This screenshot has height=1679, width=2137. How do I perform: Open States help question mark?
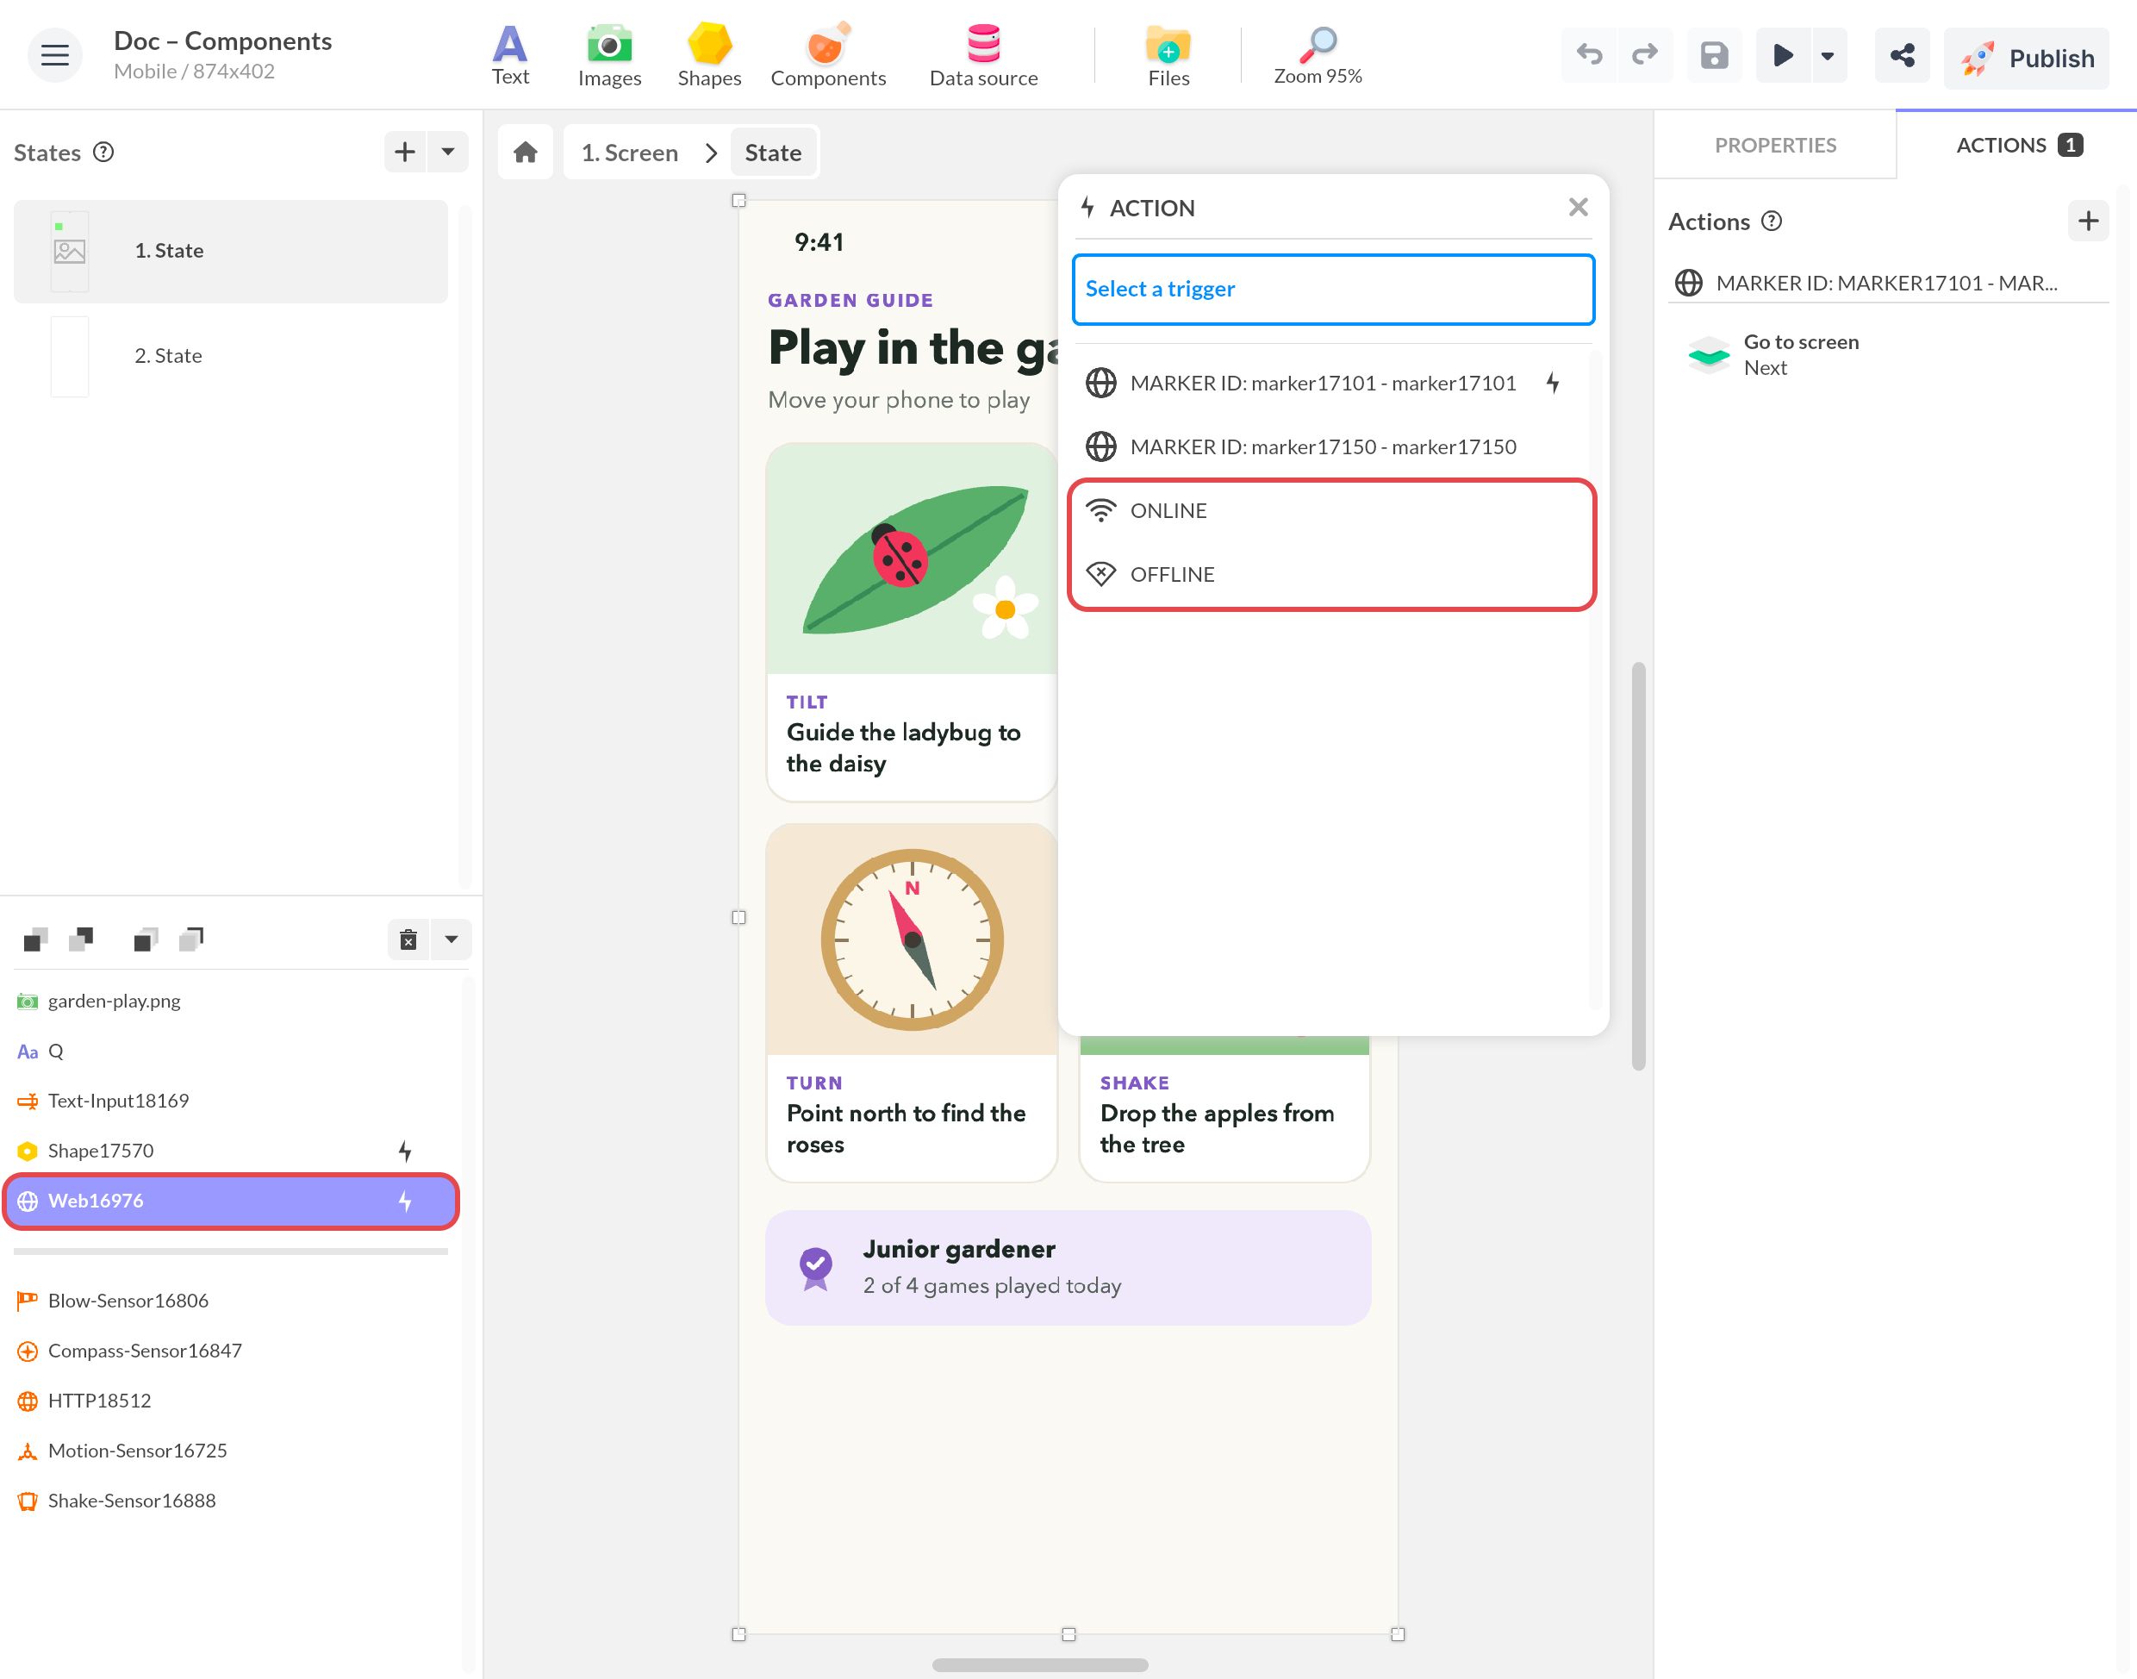click(x=103, y=152)
